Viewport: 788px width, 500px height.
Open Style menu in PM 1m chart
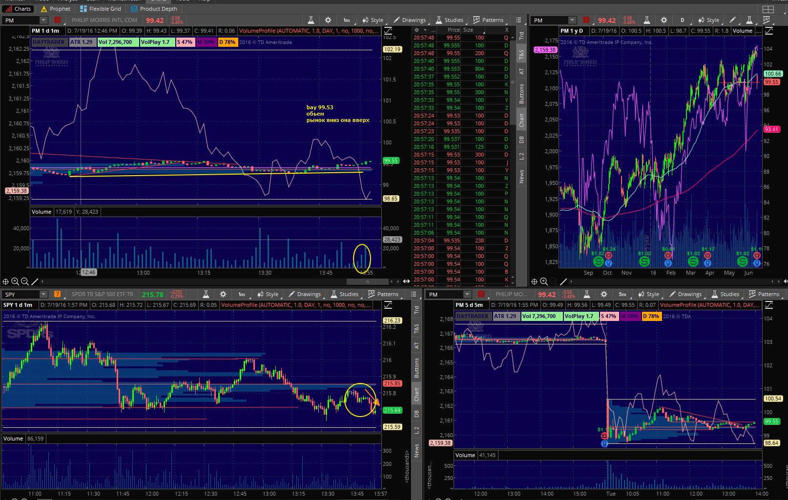tap(373, 20)
